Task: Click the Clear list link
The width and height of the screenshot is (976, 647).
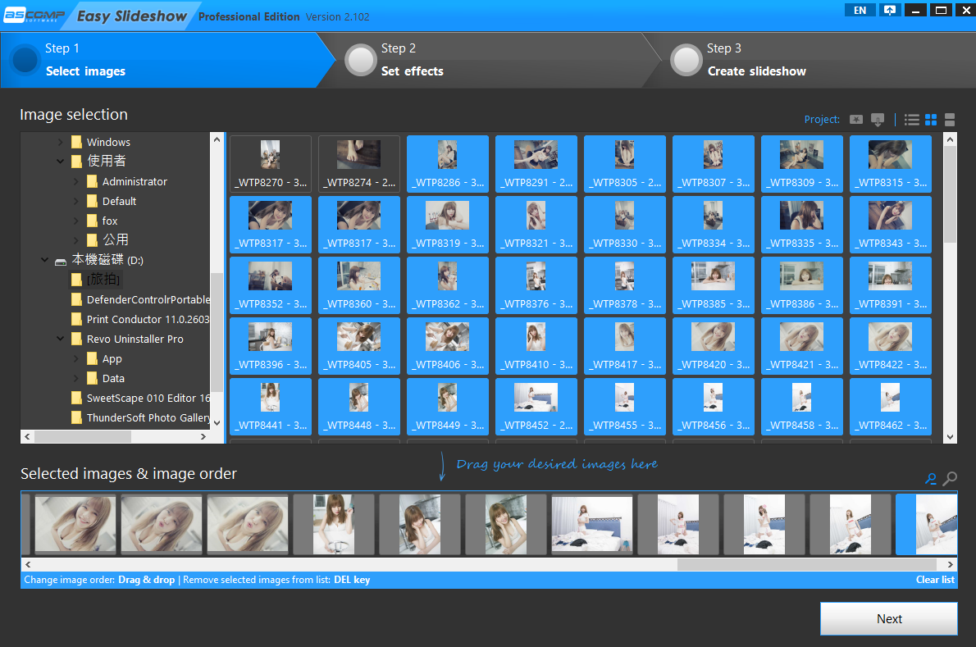Action: click(935, 580)
